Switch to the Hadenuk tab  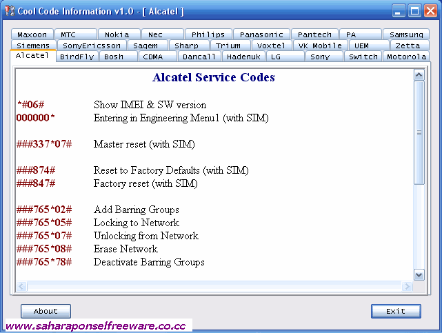(x=244, y=57)
